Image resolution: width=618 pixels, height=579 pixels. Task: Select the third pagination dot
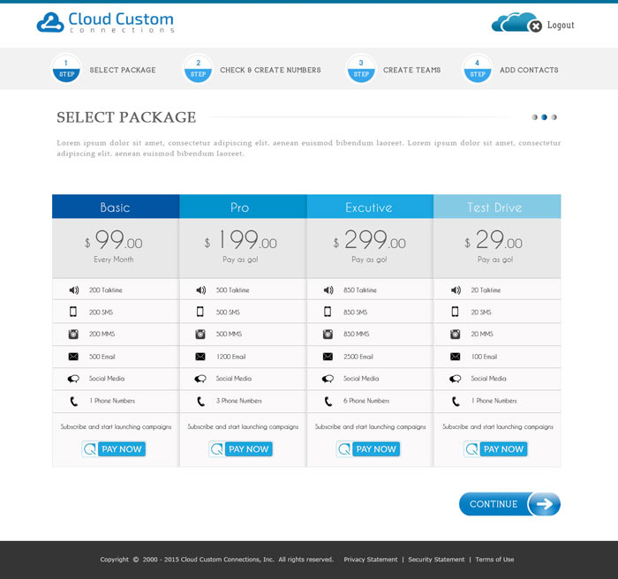[x=554, y=117]
